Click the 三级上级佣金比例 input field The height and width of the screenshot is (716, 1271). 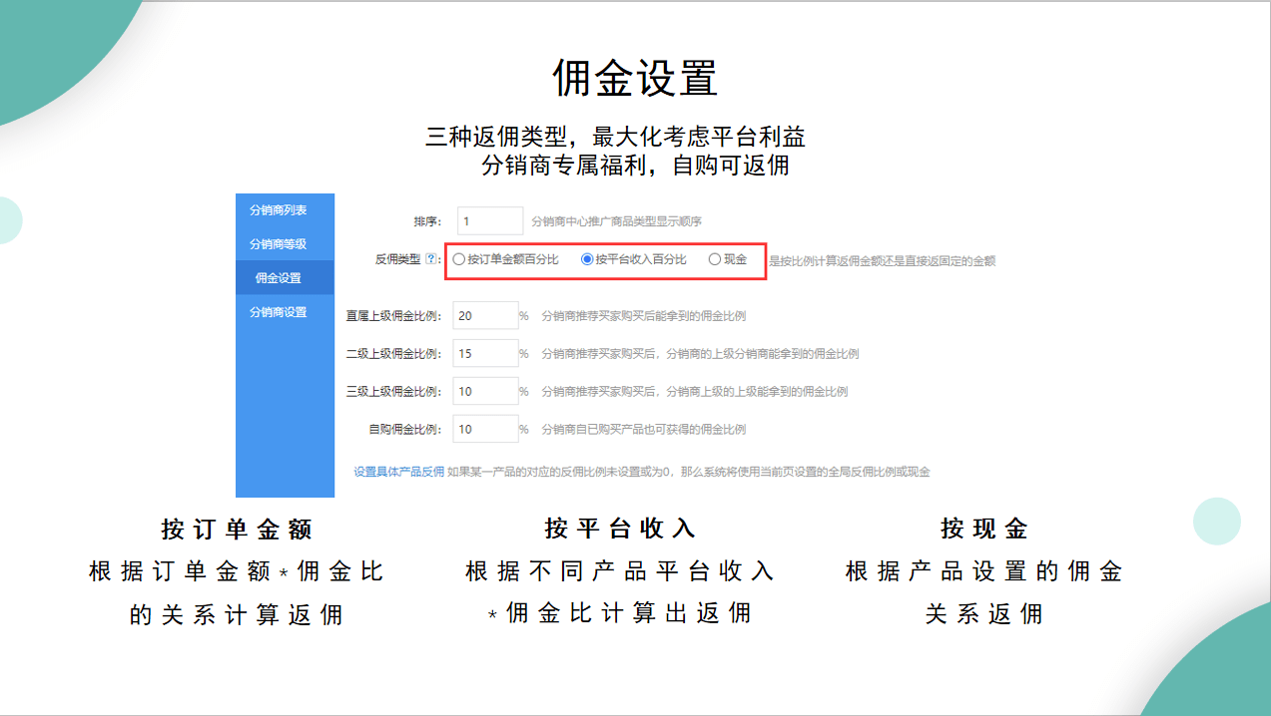(485, 392)
